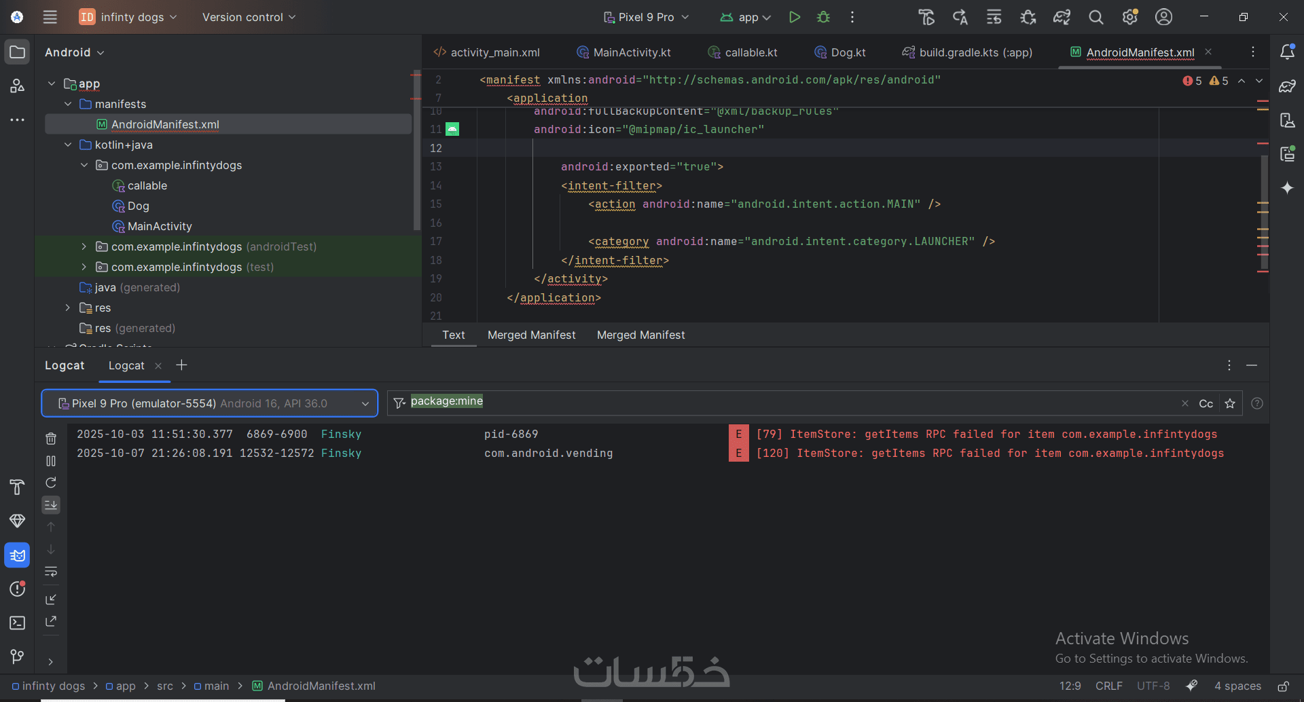Viewport: 1304px width, 702px height.
Task: Pause Logcat output
Action: coord(51,461)
